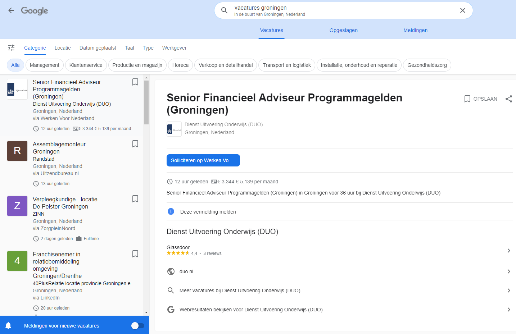Filter by Transport en logistiek chip
516x334 pixels.
[x=287, y=65]
